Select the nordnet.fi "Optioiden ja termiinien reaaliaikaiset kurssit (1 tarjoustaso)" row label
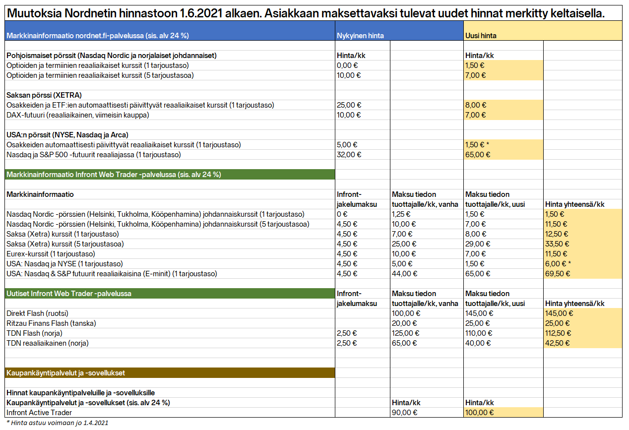Image resolution: width=629 pixels, height=430 pixels. [x=98, y=65]
